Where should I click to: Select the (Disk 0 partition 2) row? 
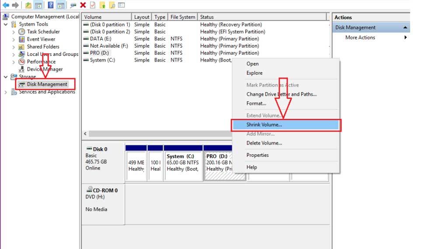206,31
